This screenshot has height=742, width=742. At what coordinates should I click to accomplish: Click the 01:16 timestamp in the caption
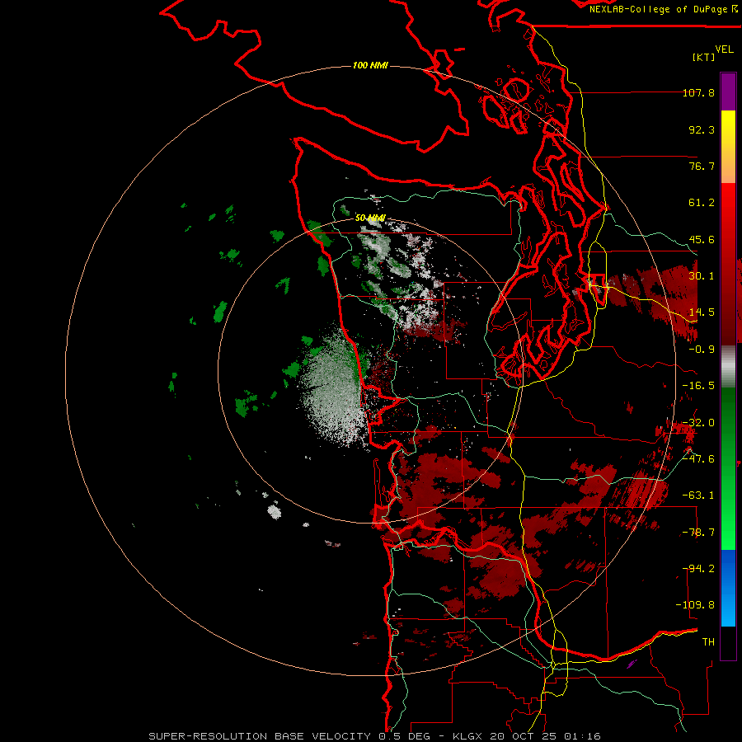point(585,736)
